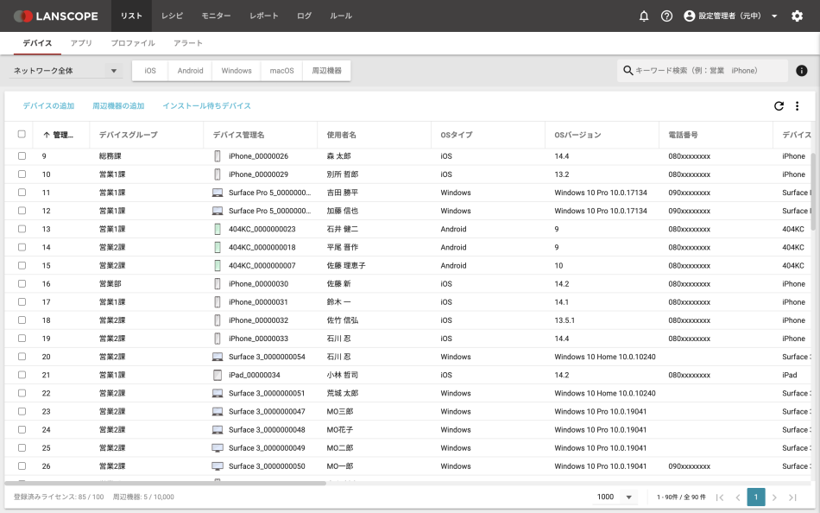Click the iPad_00000034 device icon
This screenshot has height=513, width=820.
218,375
